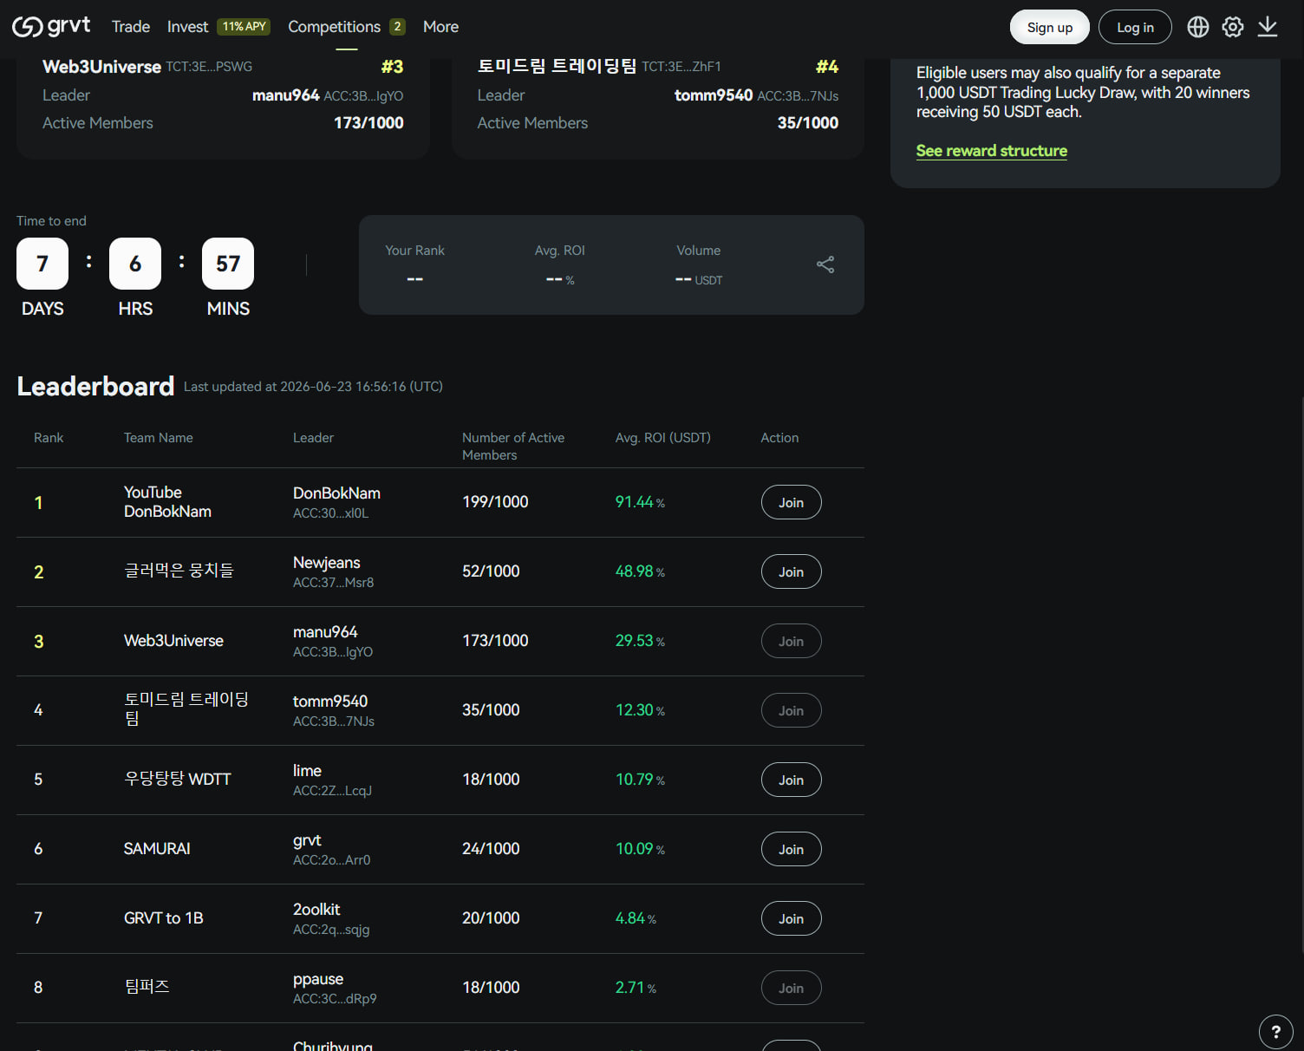Open the settings gear icon
The width and height of the screenshot is (1304, 1051).
tap(1233, 27)
